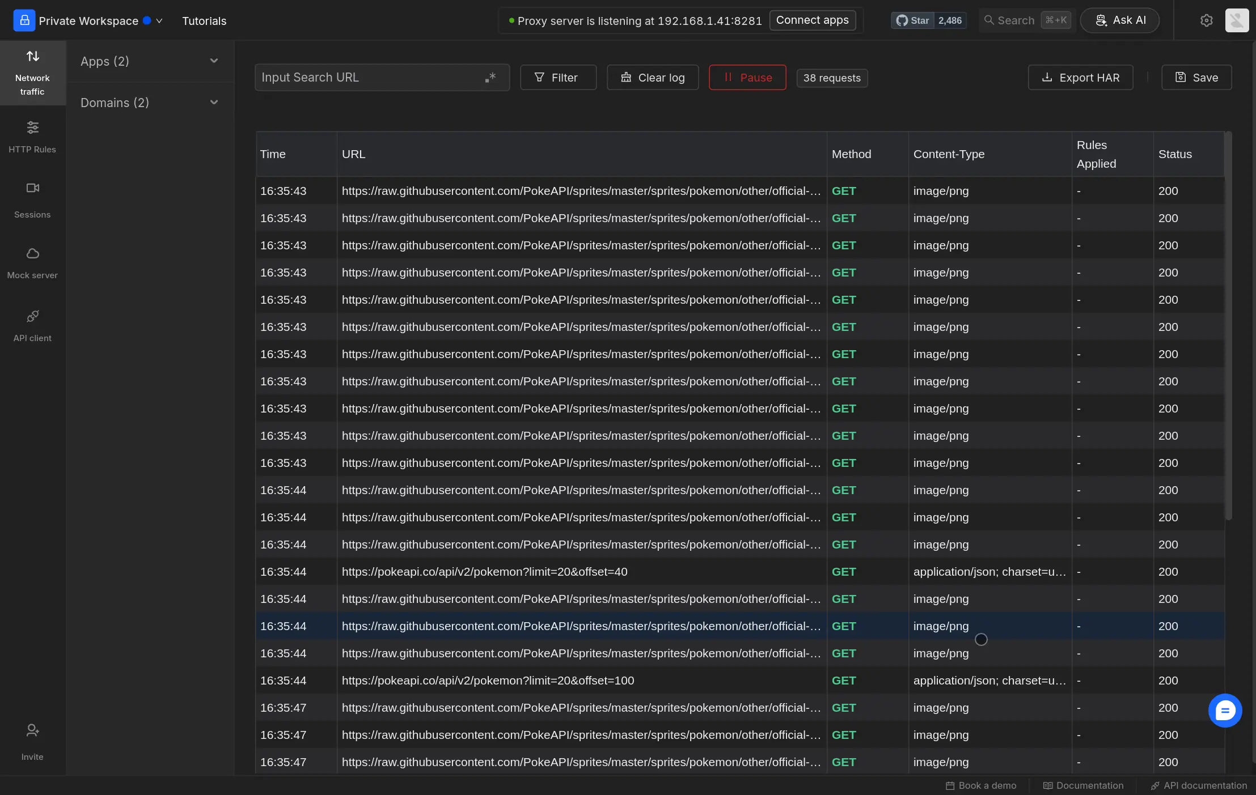The height and width of the screenshot is (795, 1256).
Task: Open the API documentation link
Action: pyautogui.click(x=1199, y=785)
